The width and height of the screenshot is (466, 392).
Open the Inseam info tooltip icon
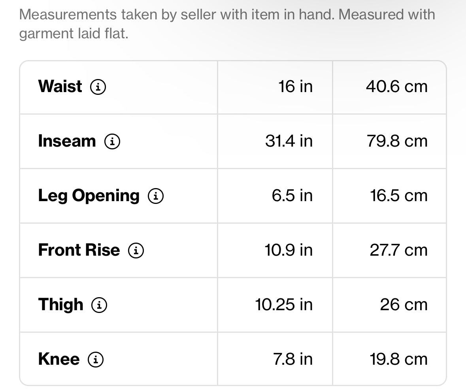(x=112, y=141)
